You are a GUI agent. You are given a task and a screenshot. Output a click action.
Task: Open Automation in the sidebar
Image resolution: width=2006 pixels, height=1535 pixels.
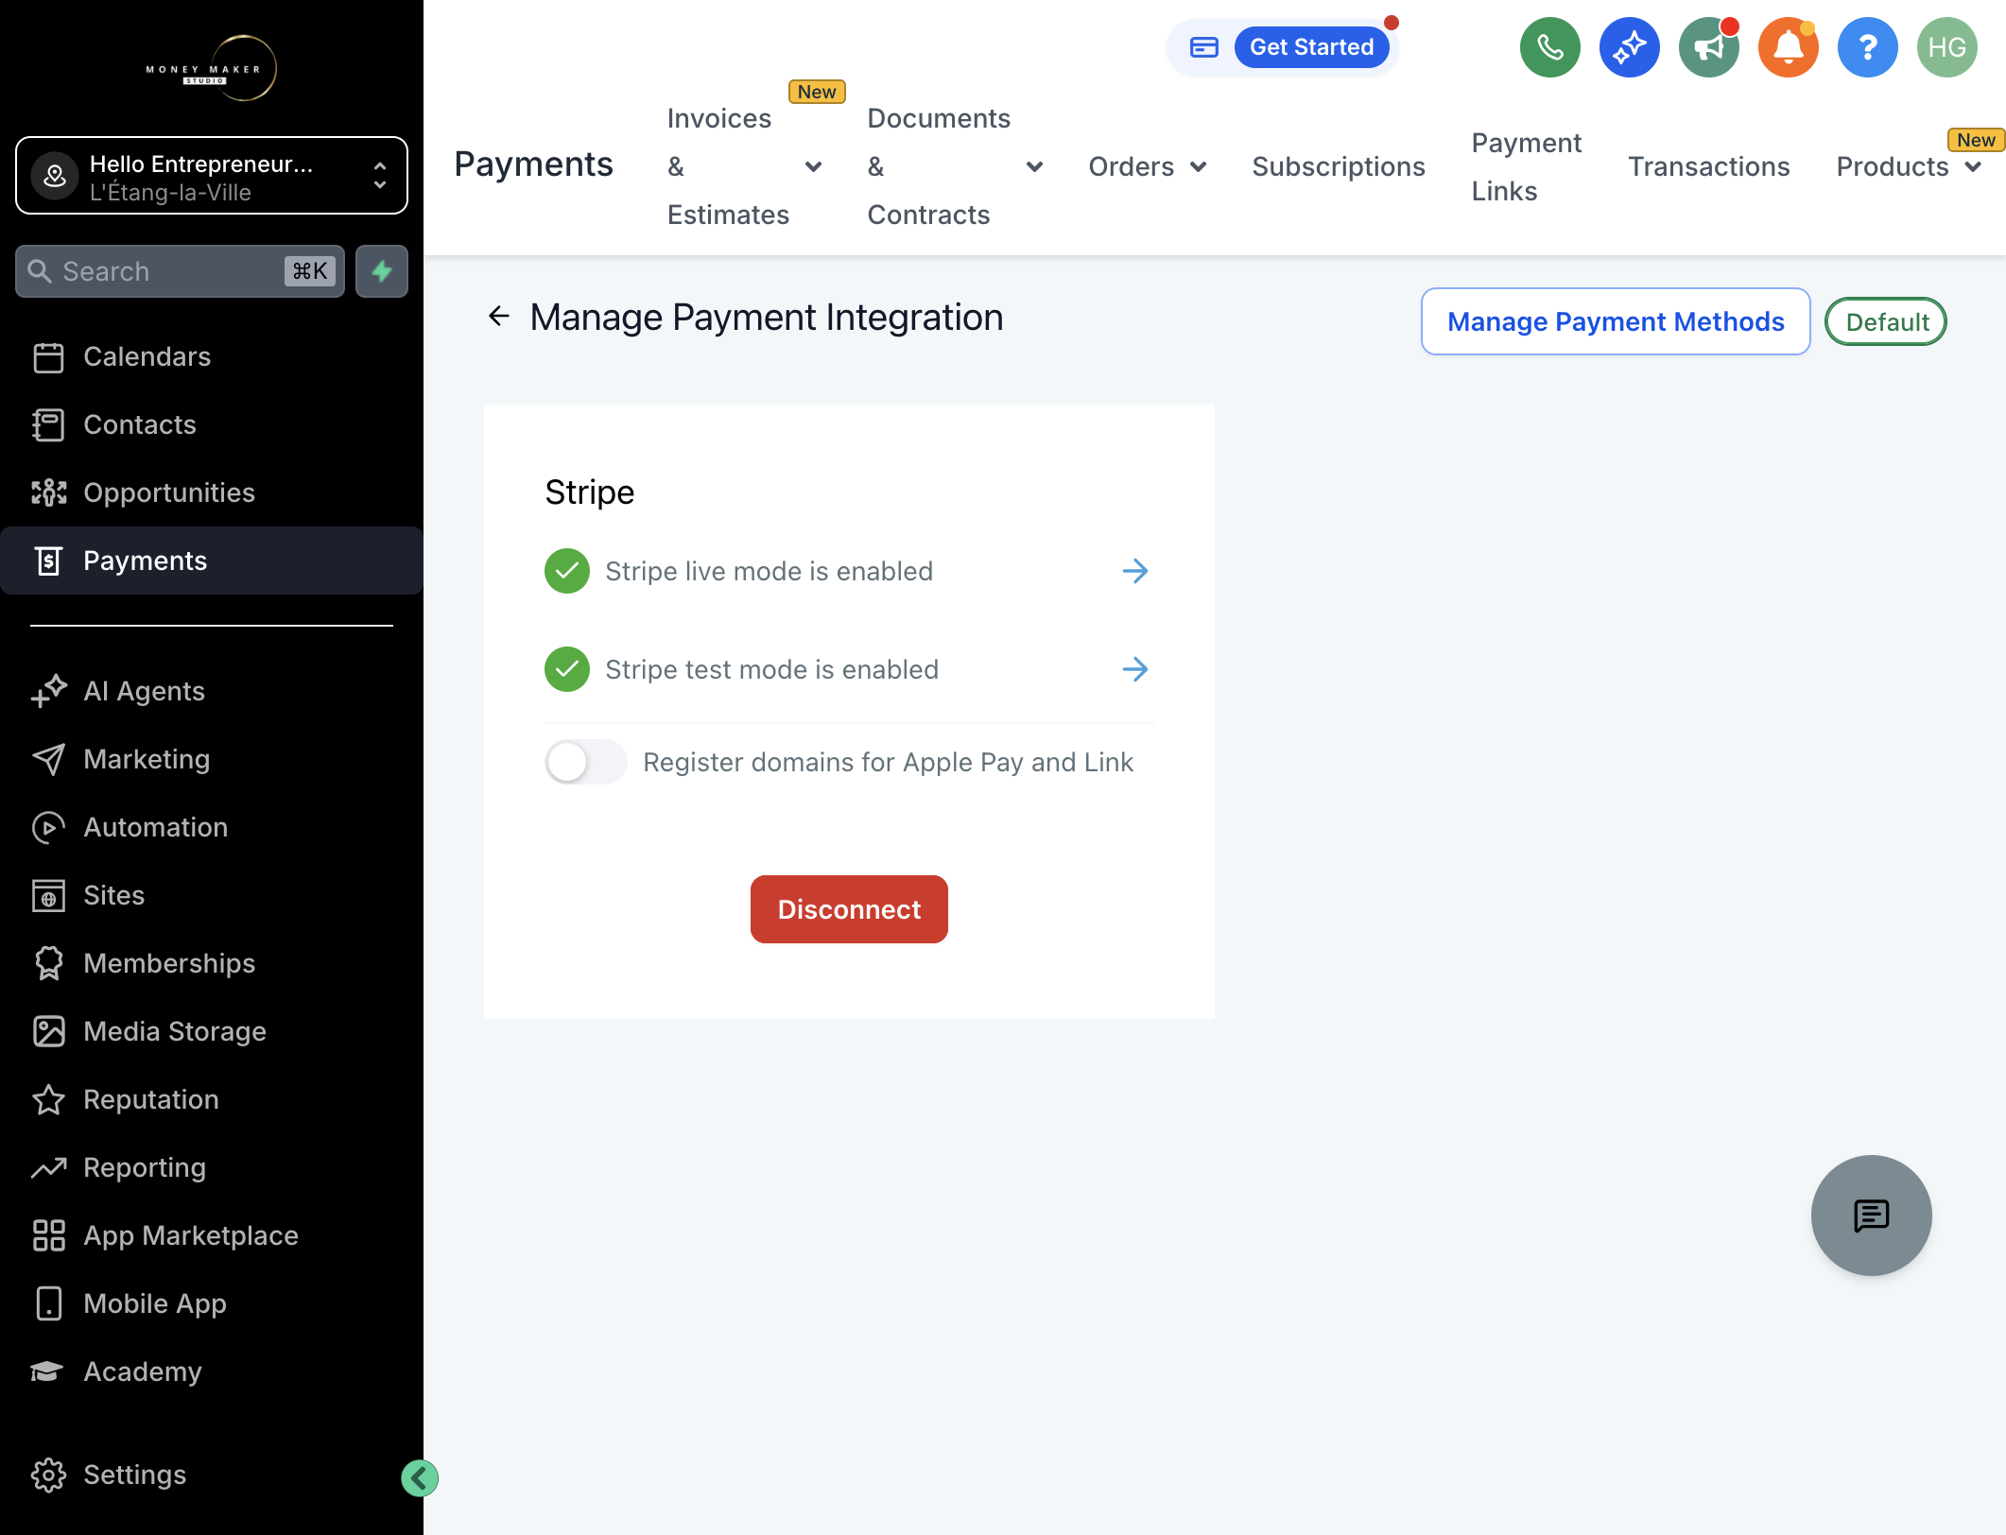click(212, 827)
